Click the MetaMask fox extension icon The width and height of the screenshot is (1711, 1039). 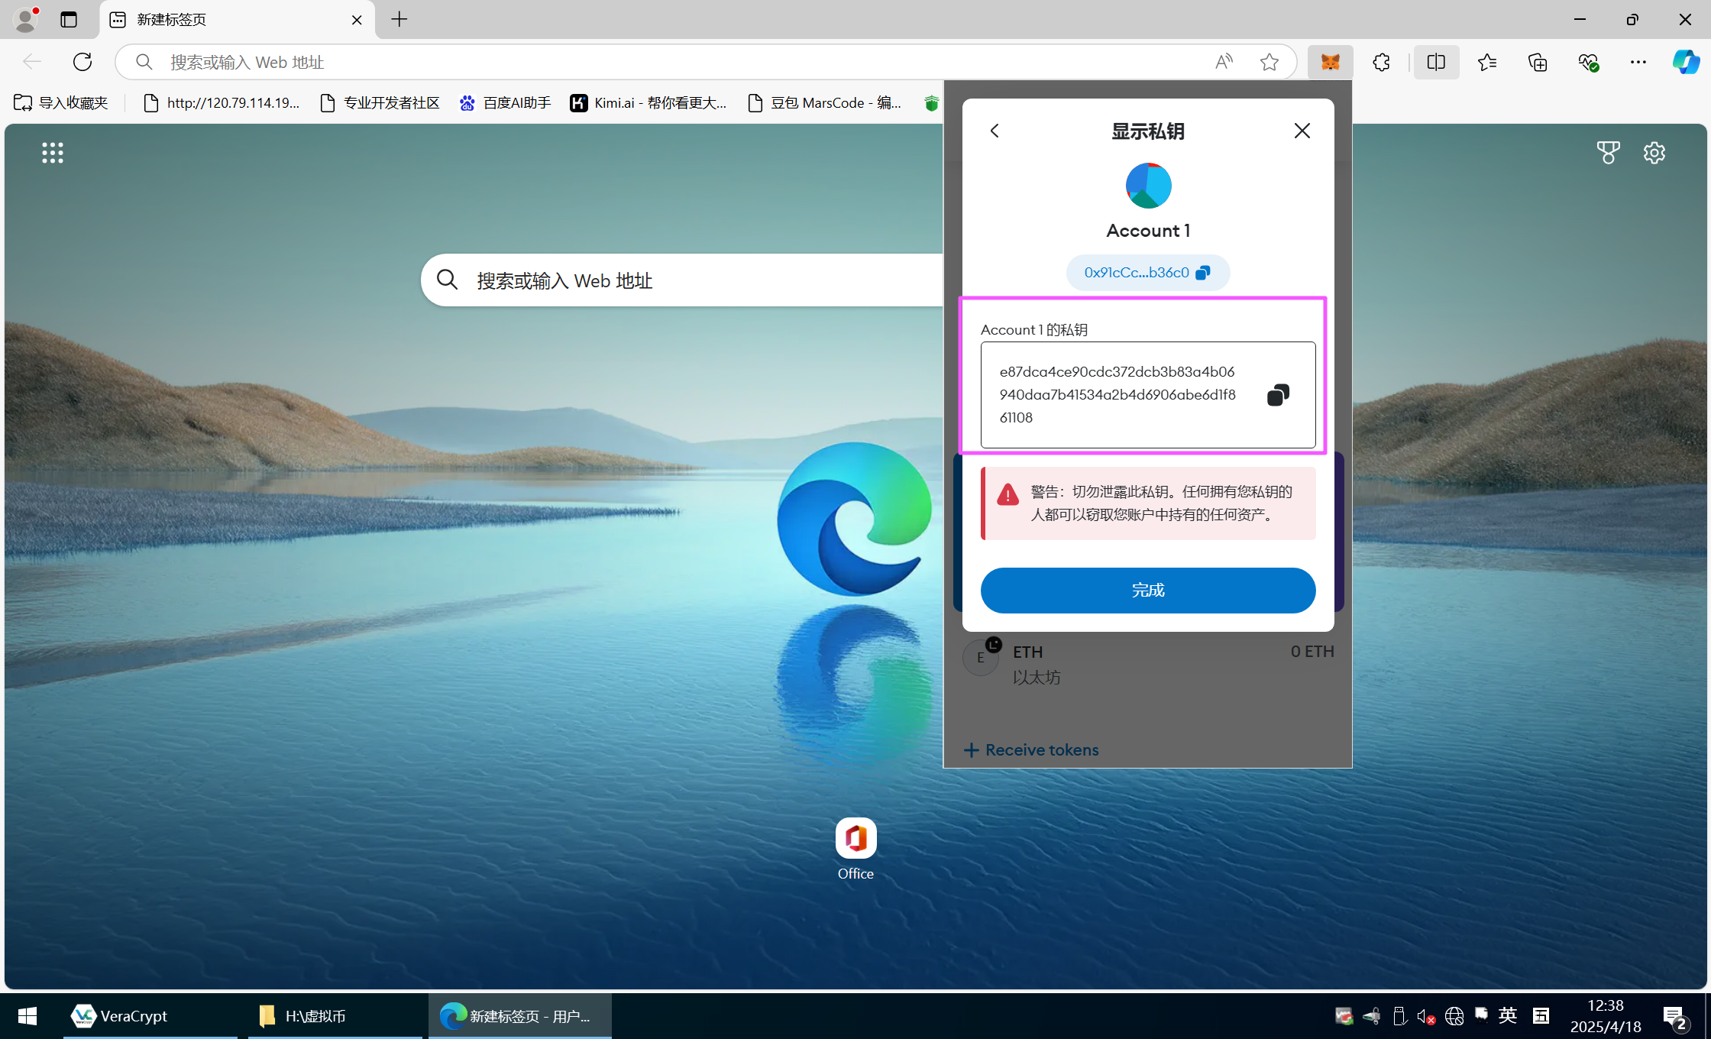[x=1330, y=62]
